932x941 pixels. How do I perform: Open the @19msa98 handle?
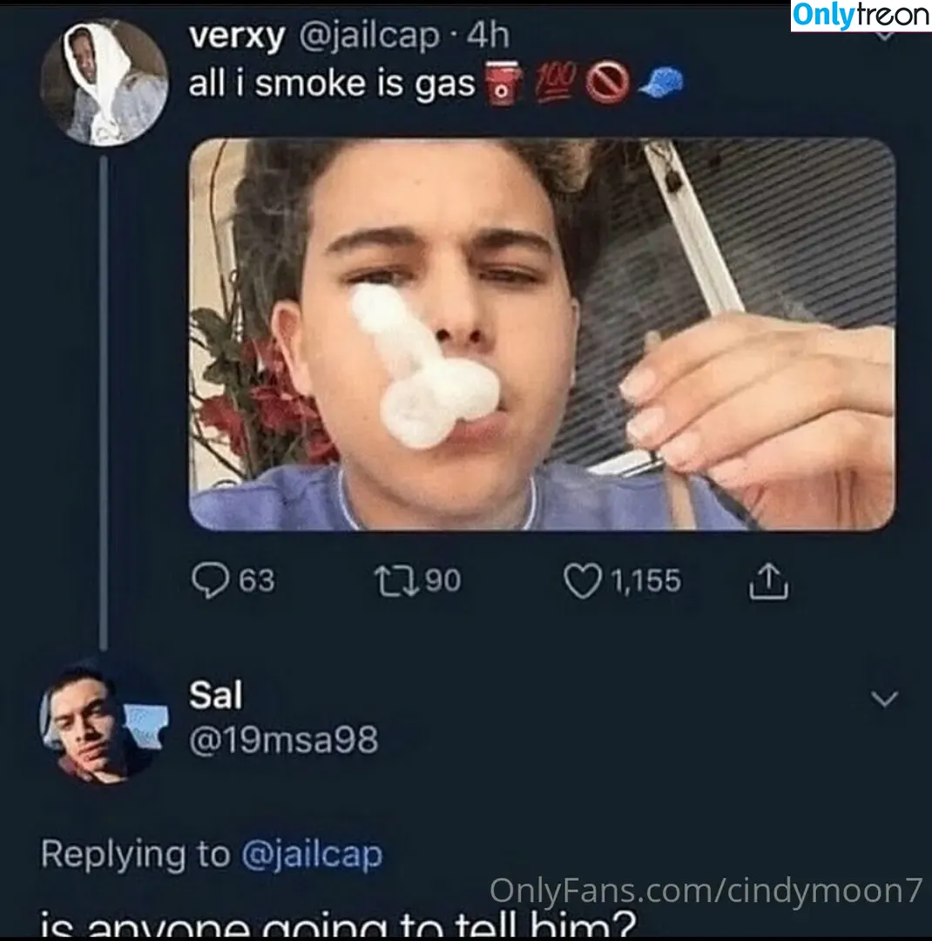click(284, 740)
